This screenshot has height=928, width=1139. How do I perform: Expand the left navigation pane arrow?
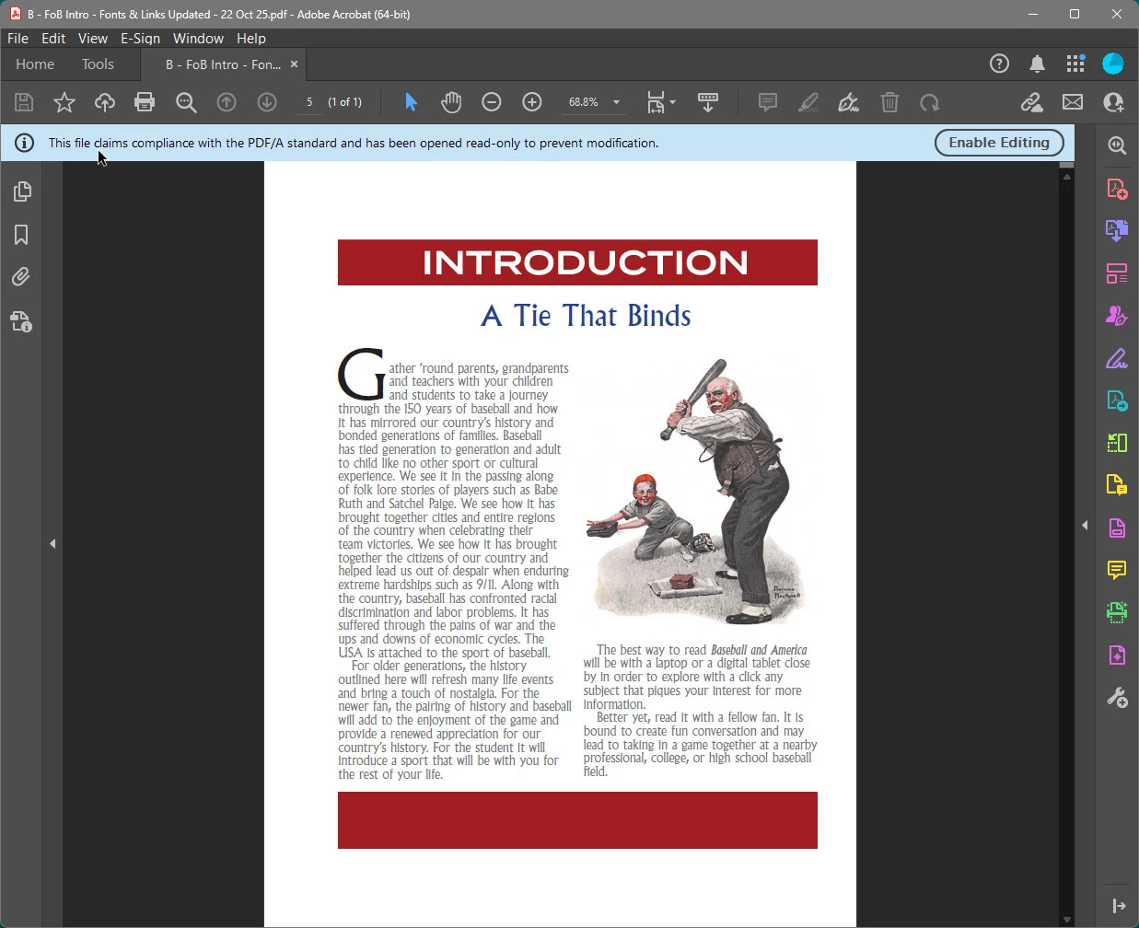(52, 544)
